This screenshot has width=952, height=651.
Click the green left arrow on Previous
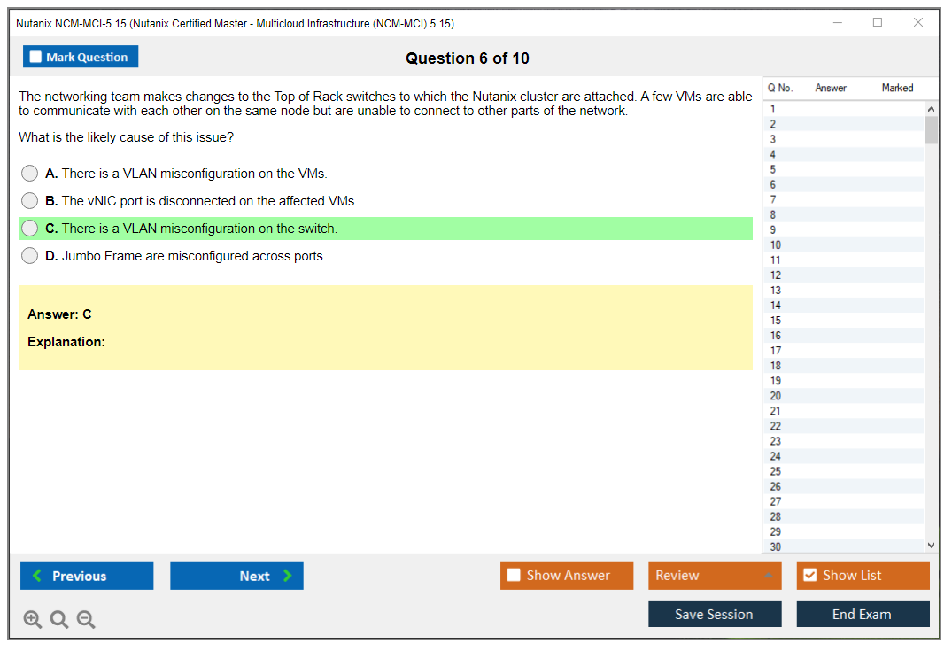[x=37, y=576]
